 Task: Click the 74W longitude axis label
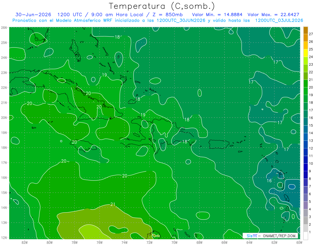click(124, 242)
